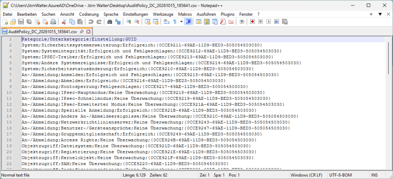Click the line Objektzugriff;SAM;Keine Überwachung
This screenshot has width=393, height=179.
pyautogui.click(x=125, y=164)
